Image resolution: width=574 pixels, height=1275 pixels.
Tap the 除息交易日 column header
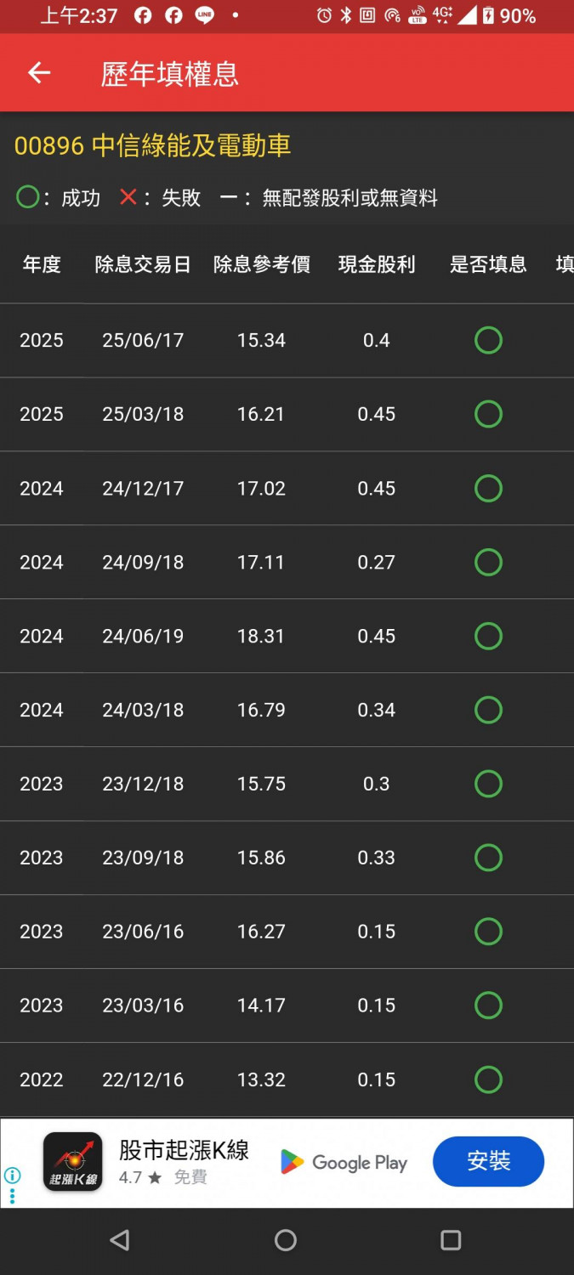click(143, 264)
